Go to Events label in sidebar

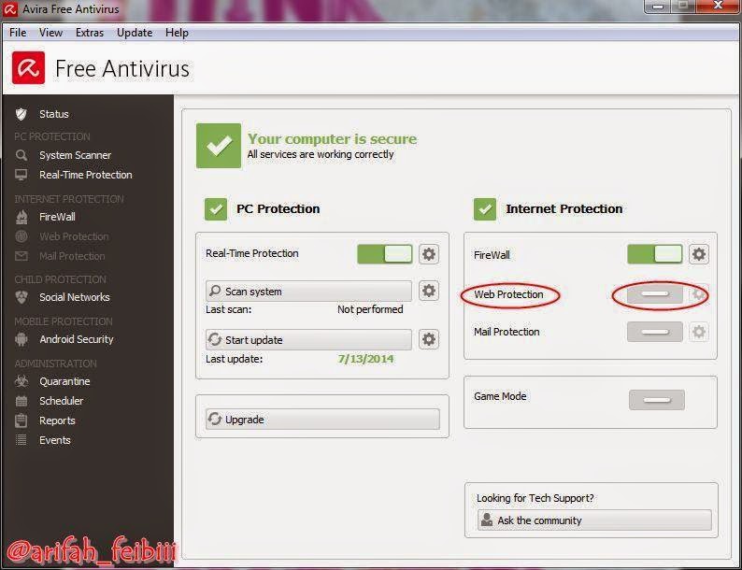pos(55,440)
